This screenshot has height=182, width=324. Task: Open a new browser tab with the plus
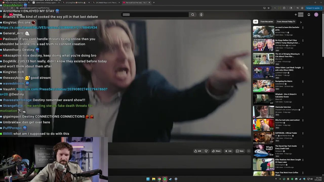coord(154,3)
